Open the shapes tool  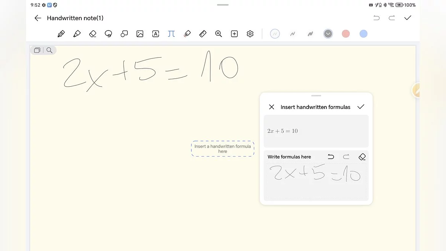tap(124, 34)
